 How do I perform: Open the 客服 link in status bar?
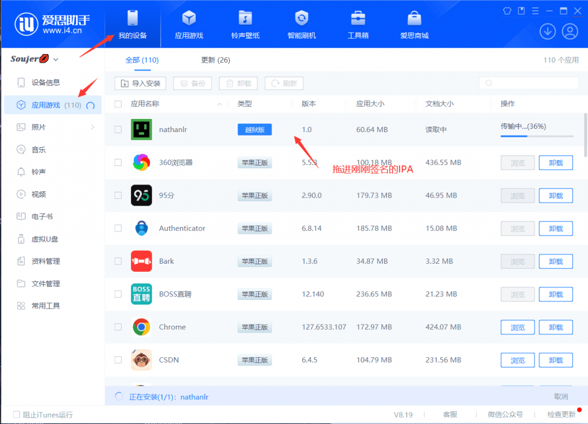450,414
